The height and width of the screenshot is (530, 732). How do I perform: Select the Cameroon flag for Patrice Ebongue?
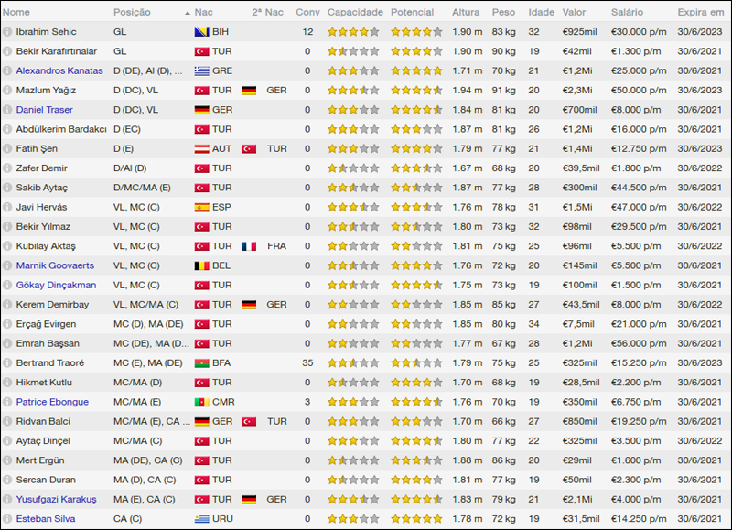(x=201, y=403)
